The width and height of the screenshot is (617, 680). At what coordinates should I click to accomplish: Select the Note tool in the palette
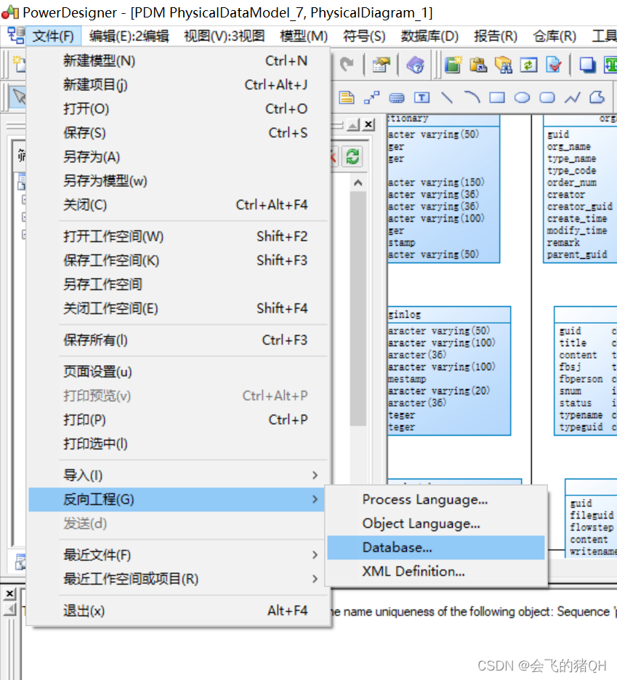[x=346, y=97]
